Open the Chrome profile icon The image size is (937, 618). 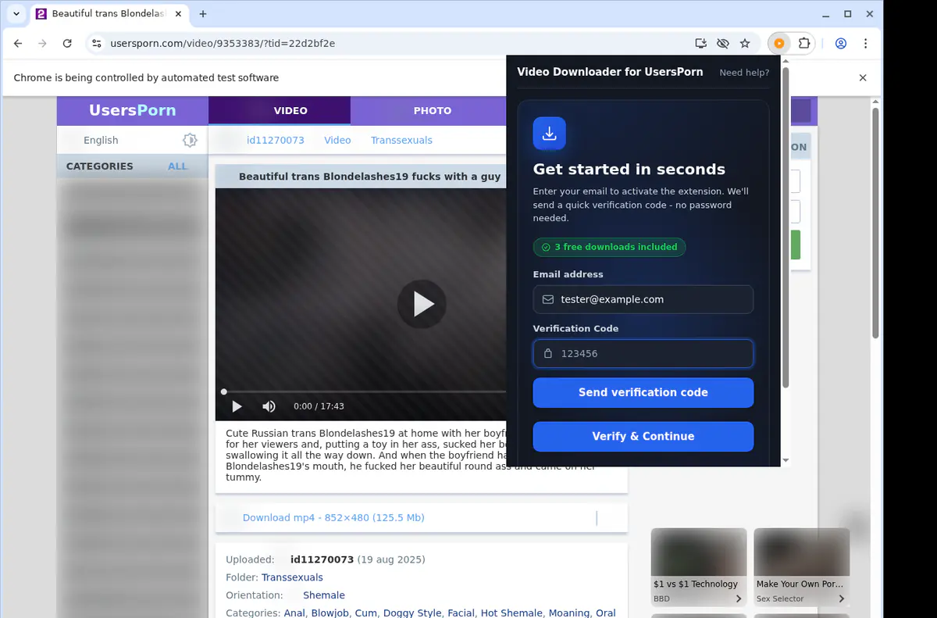pos(841,44)
